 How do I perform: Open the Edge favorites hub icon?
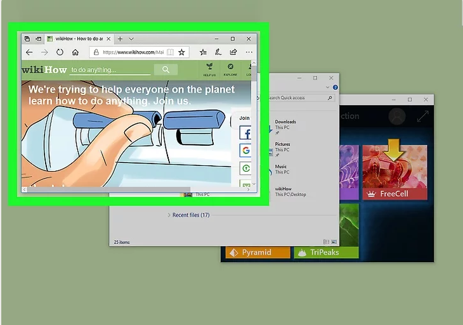pos(203,52)
